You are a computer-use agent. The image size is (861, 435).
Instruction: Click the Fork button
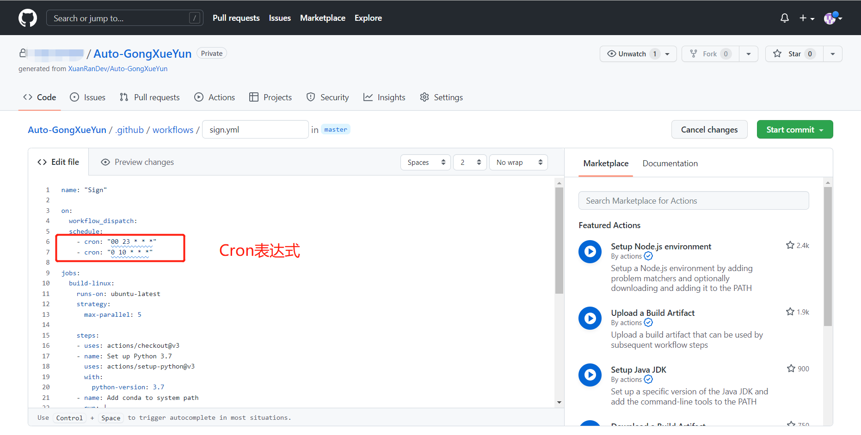pos(710,54)
